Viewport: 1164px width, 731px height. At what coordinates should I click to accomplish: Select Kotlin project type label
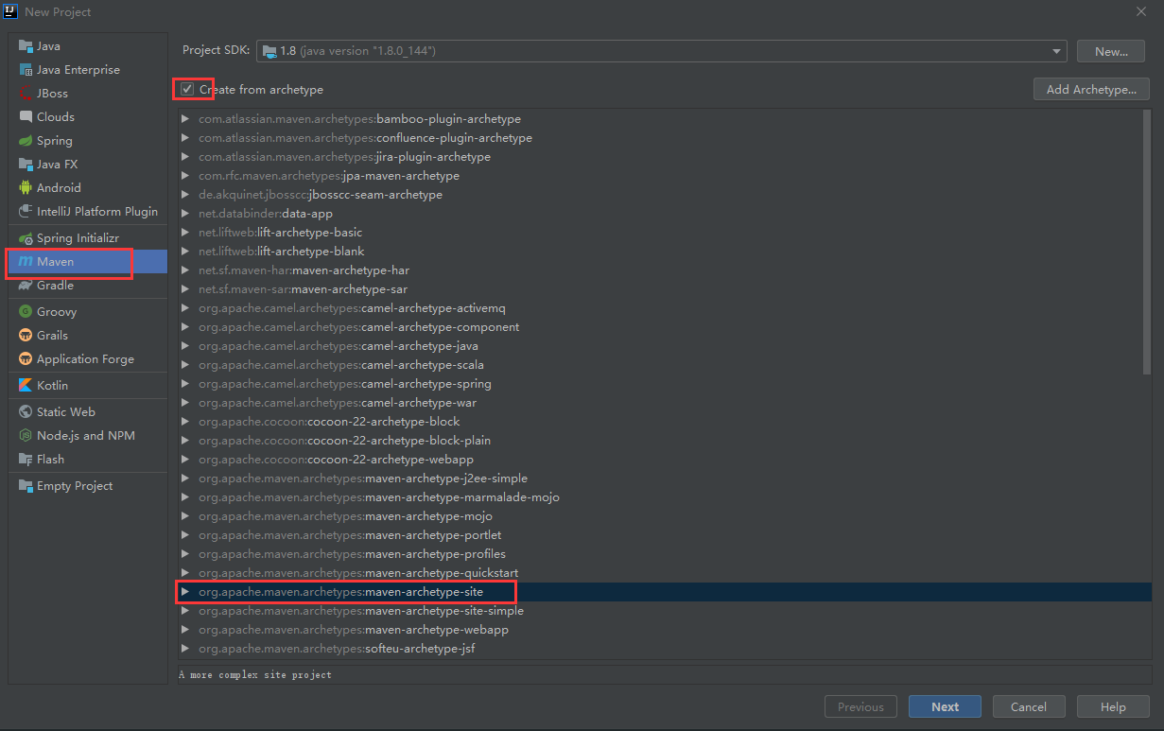[52, 386]
